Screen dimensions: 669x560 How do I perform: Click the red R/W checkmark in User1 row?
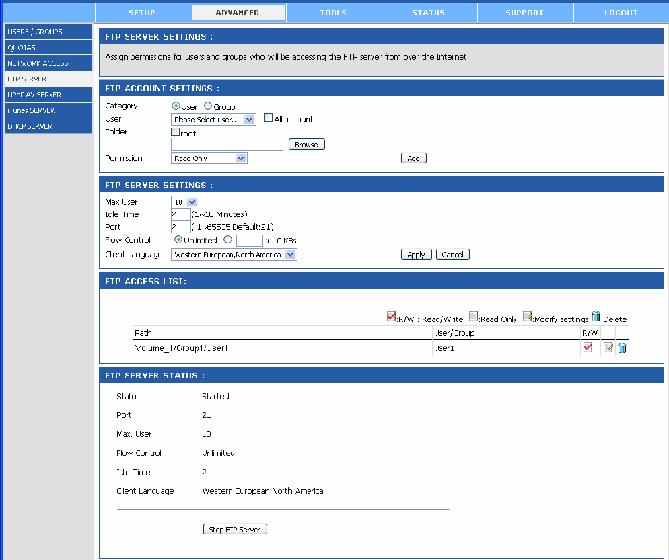coord(588,348)
